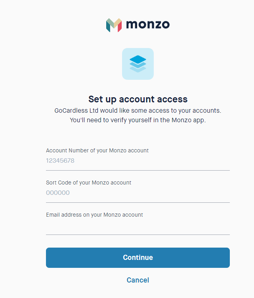The width and height of the screenshot is (254, 298).
Task: Focus the Sort Code input field
Action: coord(138,193)
